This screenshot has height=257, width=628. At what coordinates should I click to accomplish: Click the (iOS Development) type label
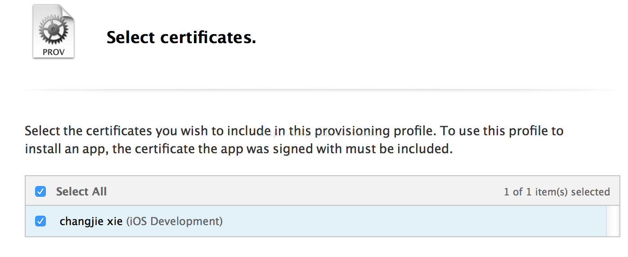[x=174, y=222]
